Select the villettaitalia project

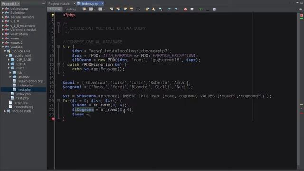[19, 34]
